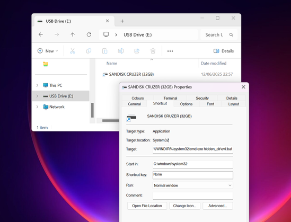Click the Cut scissors icon
291x222 pixels.
pyautogui.click(x=73, y=51)
